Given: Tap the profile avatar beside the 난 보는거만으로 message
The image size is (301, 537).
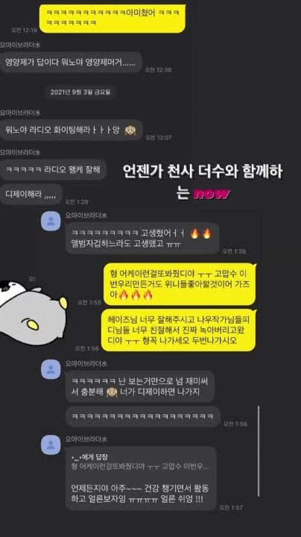Looking at the screenshot, I should tap(51, 369).
